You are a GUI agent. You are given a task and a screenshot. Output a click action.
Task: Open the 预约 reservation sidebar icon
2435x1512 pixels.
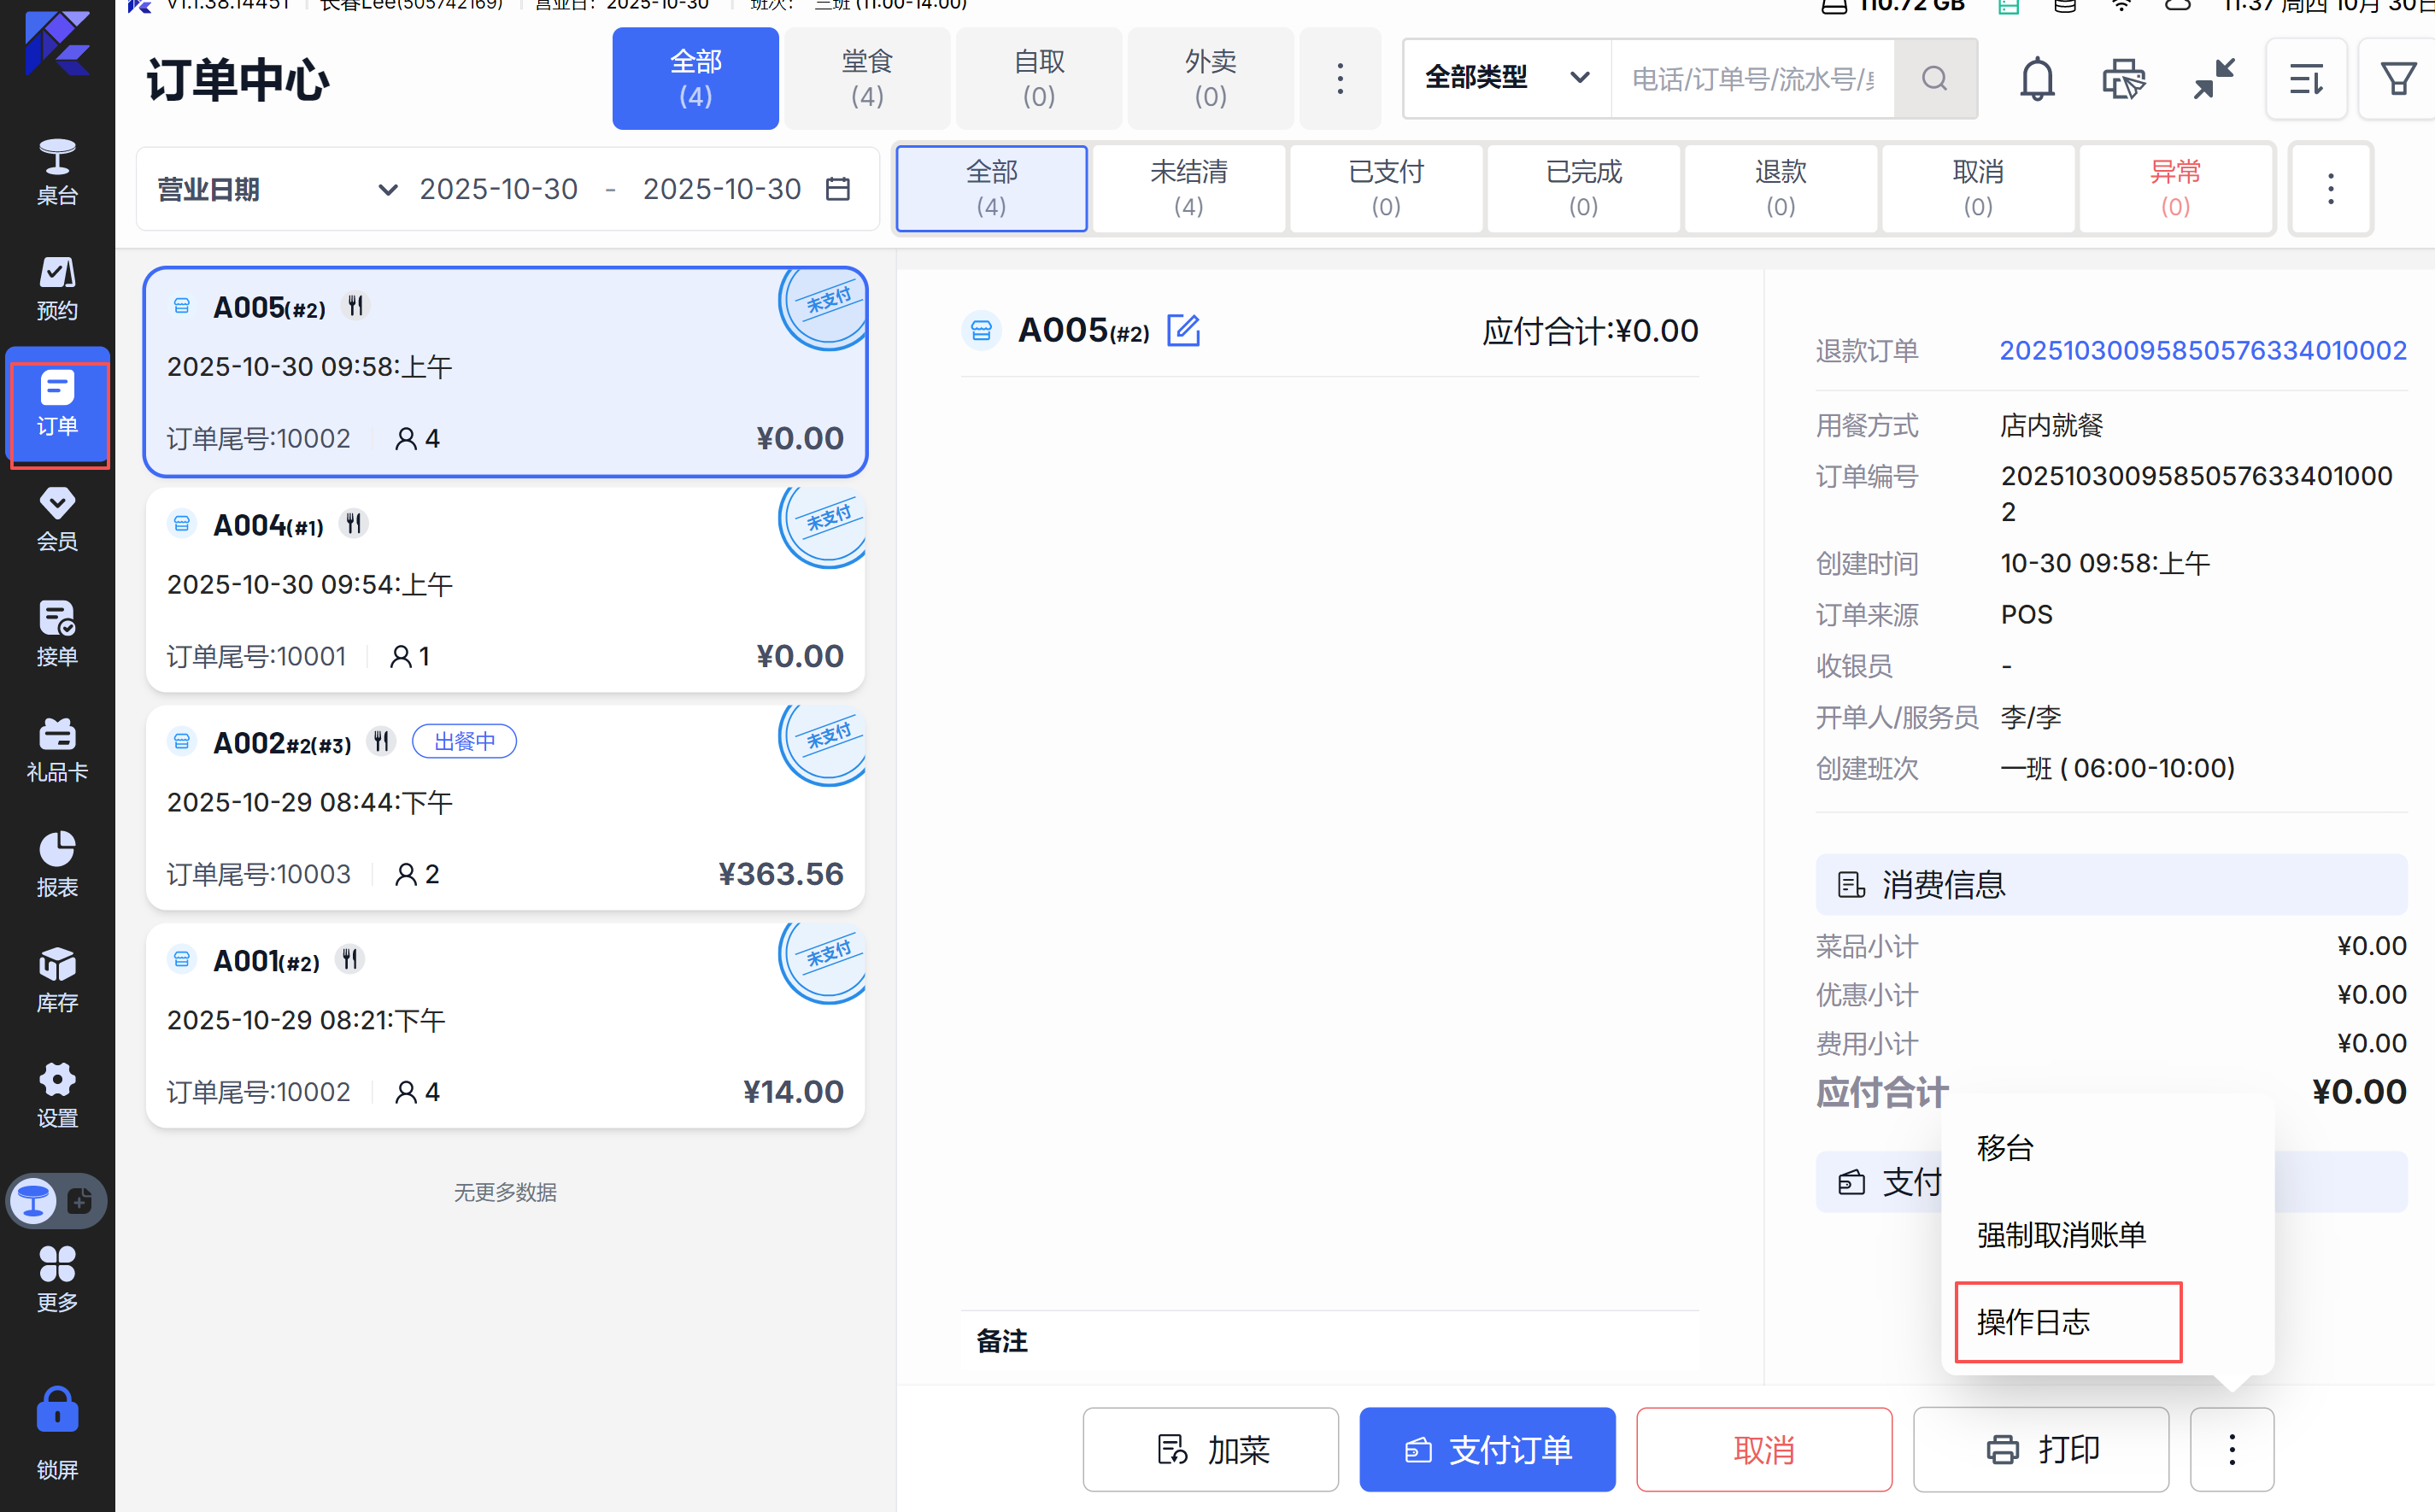pos(57,288)
